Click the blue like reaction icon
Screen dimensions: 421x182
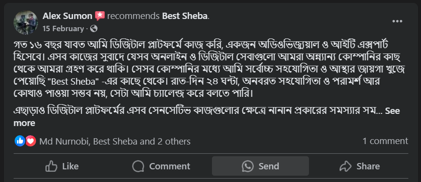[20, 141]
